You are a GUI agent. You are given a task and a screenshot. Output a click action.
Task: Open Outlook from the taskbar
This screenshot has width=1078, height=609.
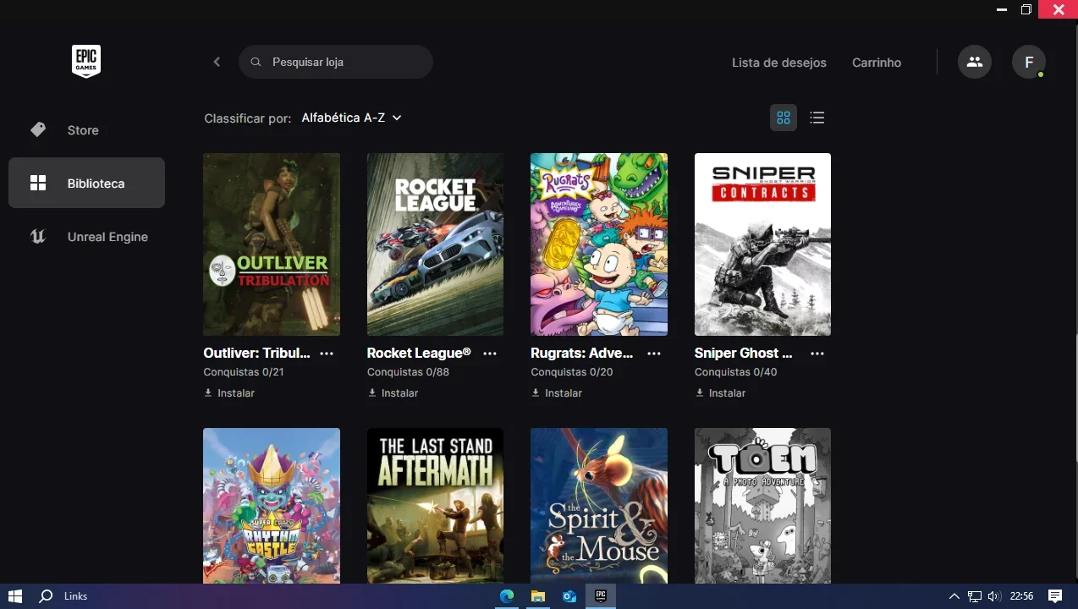(569, 596)
